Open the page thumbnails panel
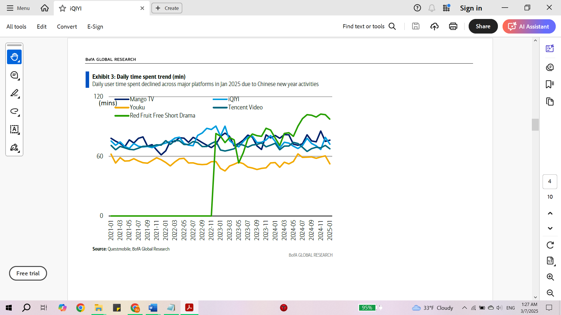 (550, 101)
